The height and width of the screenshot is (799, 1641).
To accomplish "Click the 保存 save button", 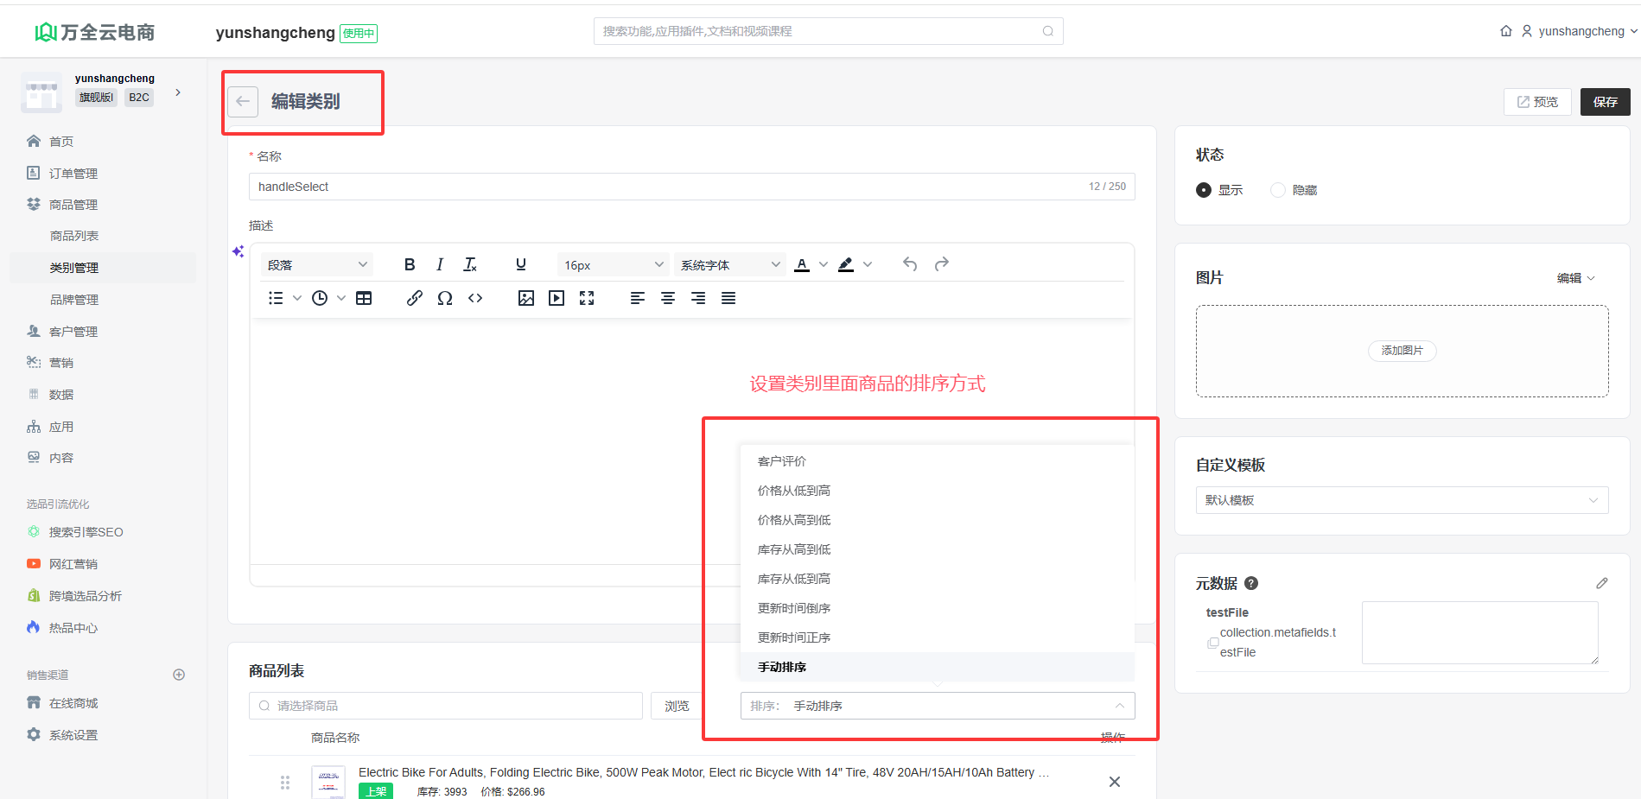I will pos(1605,102).
